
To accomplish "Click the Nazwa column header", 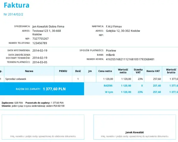I will [29, 71].
